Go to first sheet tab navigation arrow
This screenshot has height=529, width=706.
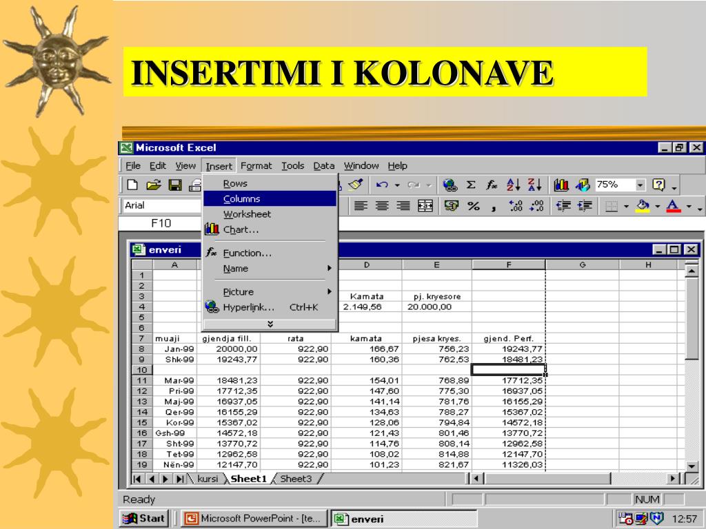[x=137, y=479]
